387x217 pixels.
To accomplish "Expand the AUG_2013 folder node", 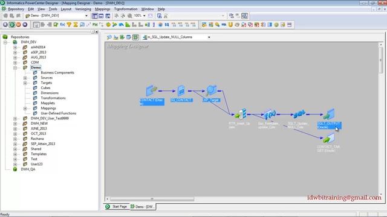I will tap(15, 58).
